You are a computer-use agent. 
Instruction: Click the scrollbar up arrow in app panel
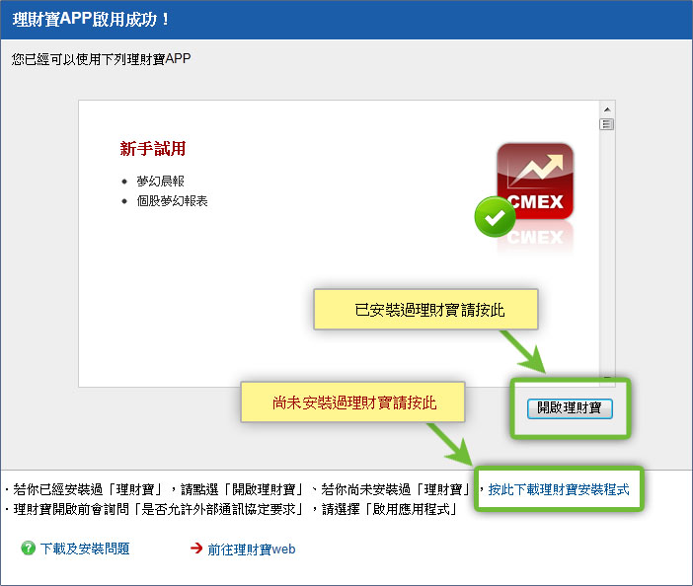tap(607, 109)
